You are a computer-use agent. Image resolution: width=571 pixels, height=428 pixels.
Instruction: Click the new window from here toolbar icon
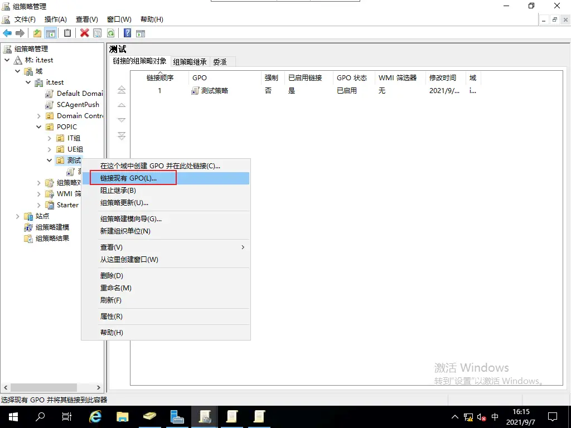[141, 33]
